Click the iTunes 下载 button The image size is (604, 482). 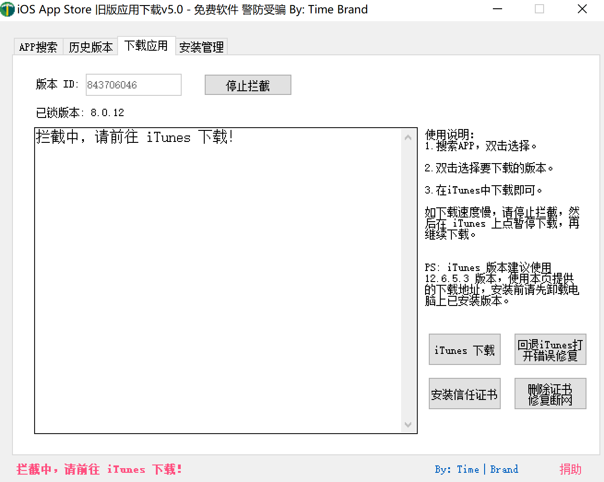coord(465,350)
